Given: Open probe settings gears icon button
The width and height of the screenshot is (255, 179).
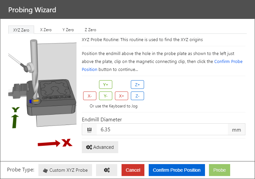Looking at the screenshot, I should [107, 170].
